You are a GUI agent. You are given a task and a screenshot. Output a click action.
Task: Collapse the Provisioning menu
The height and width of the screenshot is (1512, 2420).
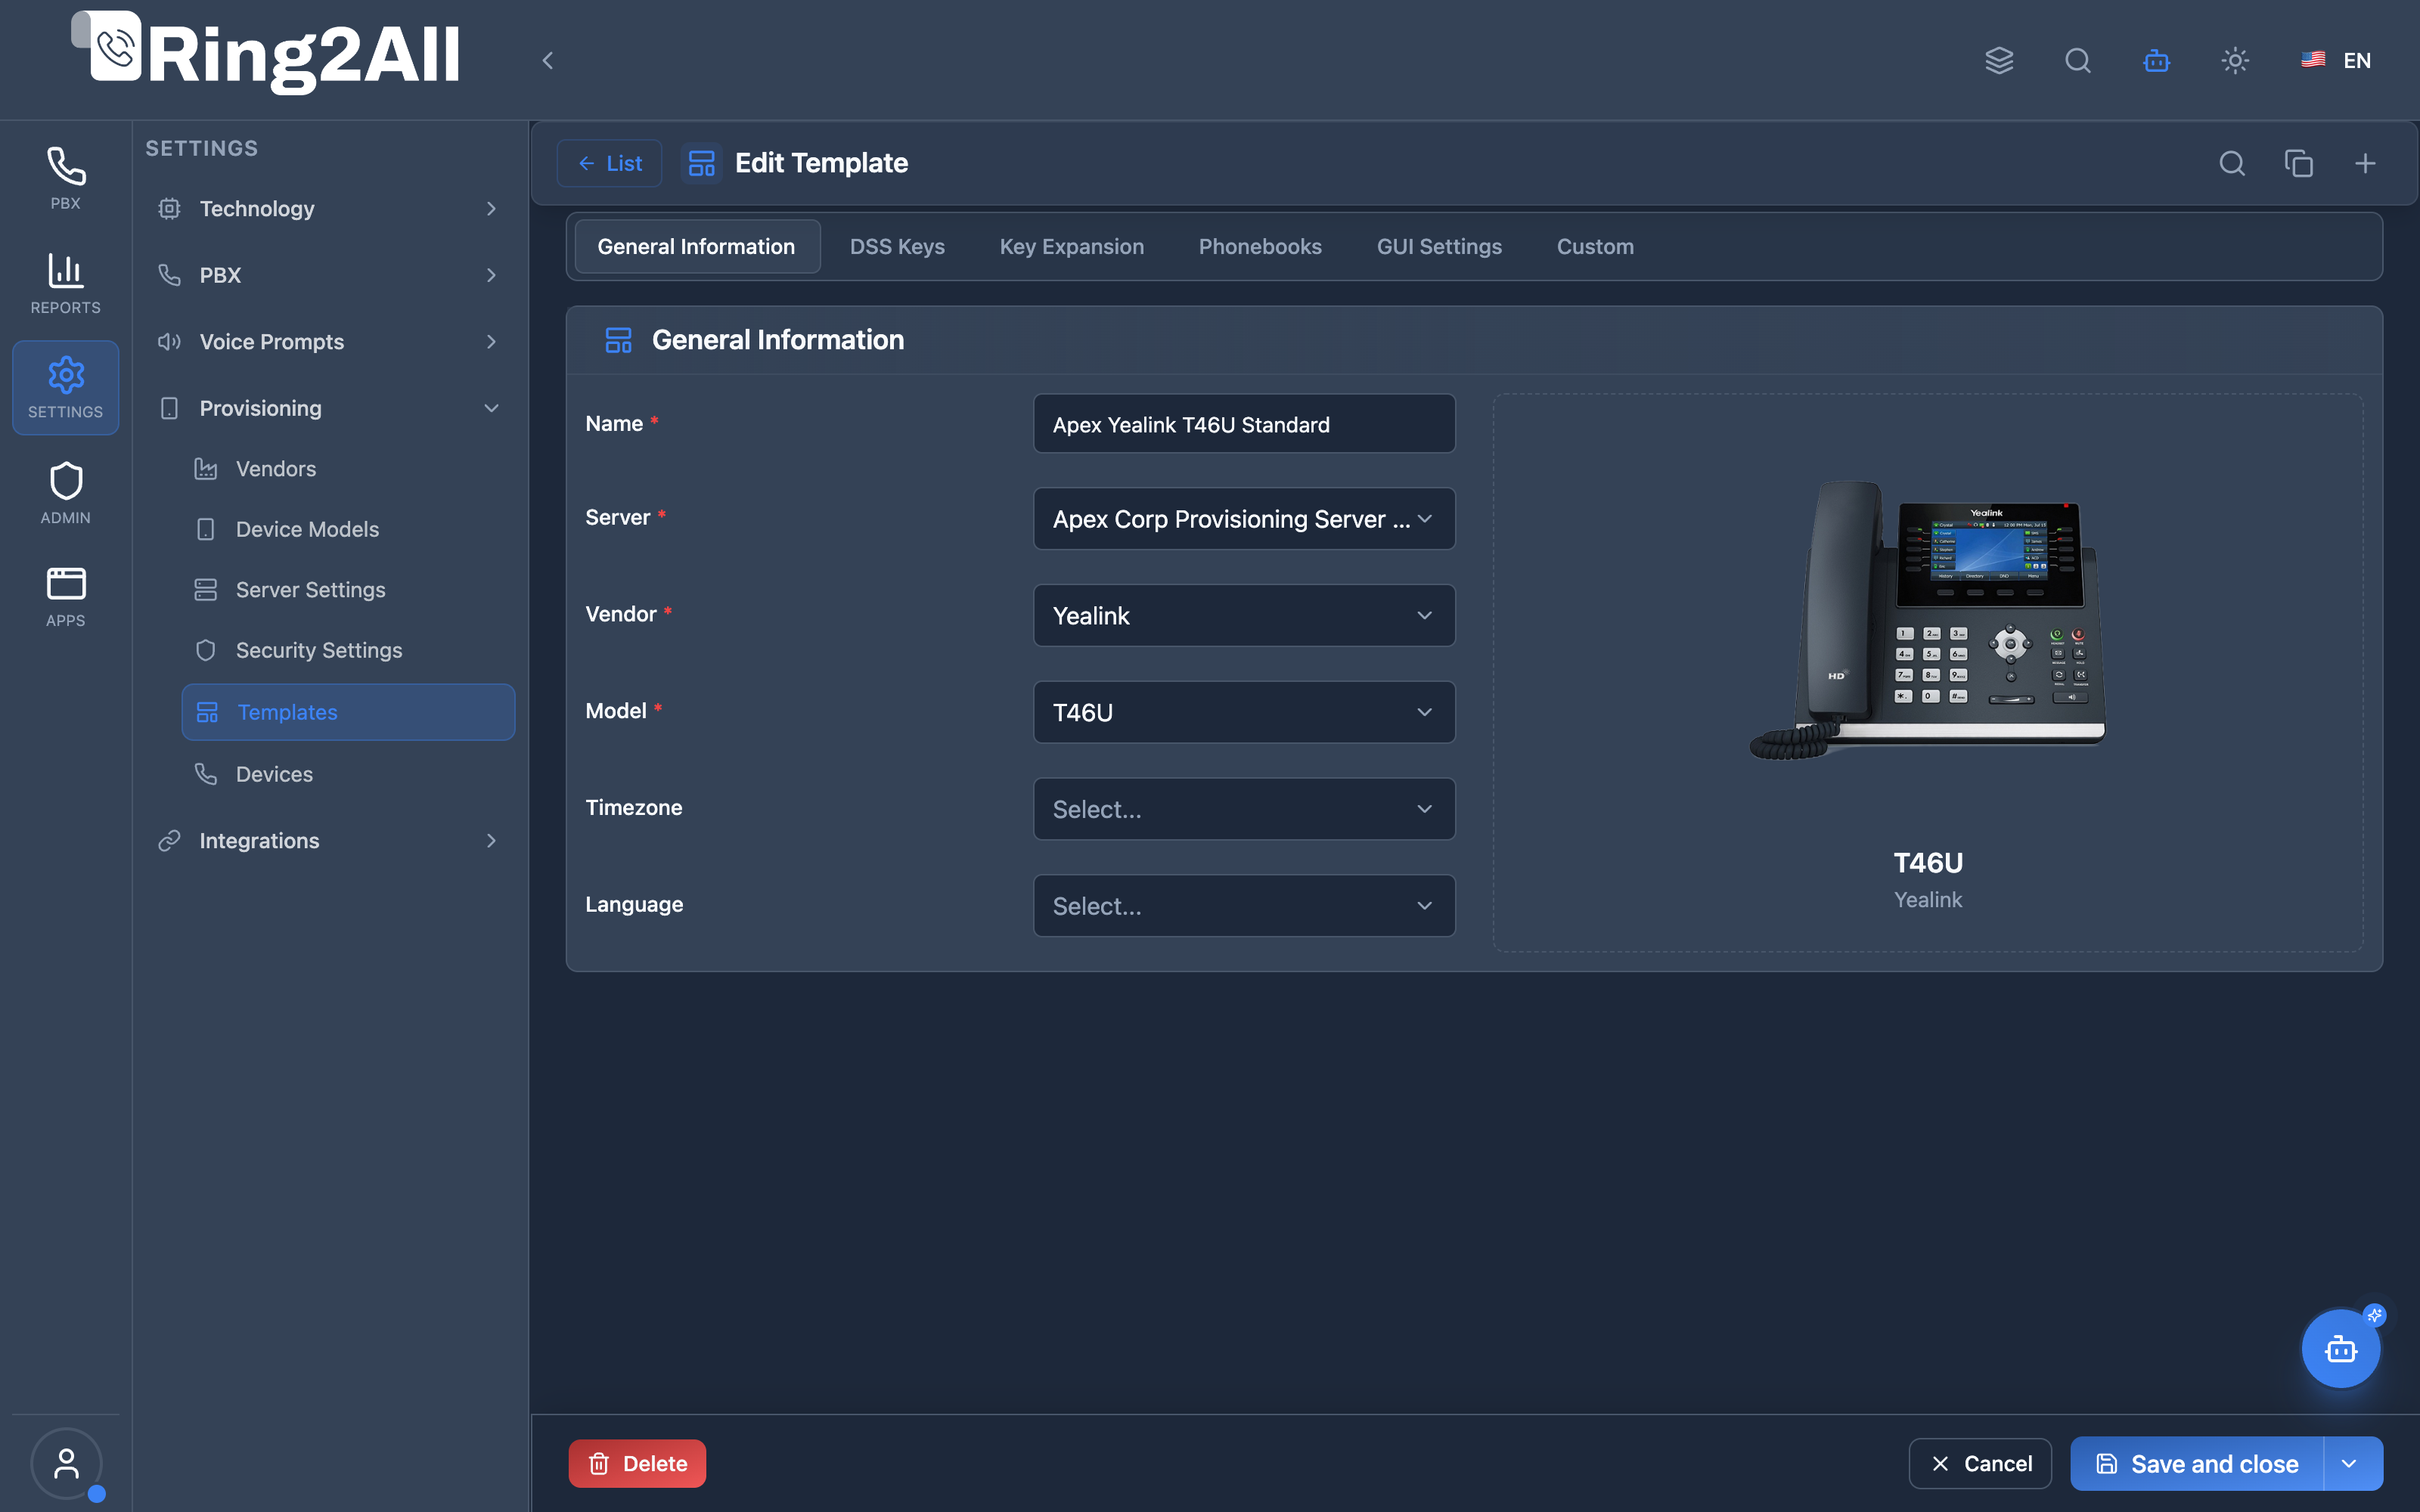click(329, 408)
